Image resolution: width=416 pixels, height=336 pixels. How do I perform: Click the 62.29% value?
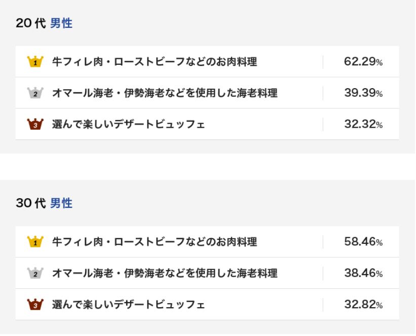[363, 62]
